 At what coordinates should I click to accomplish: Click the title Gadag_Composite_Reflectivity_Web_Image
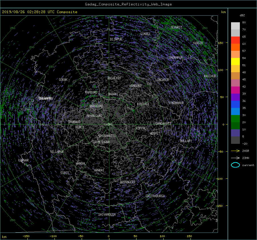tap(128, 4)
